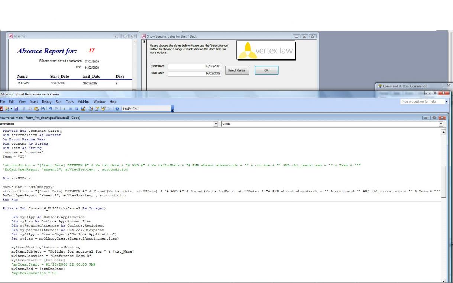The width and height of the screenshot is (453, 283).
Task: Open the Tools menu
Action: pyautogui.click(x=70, y=101)
